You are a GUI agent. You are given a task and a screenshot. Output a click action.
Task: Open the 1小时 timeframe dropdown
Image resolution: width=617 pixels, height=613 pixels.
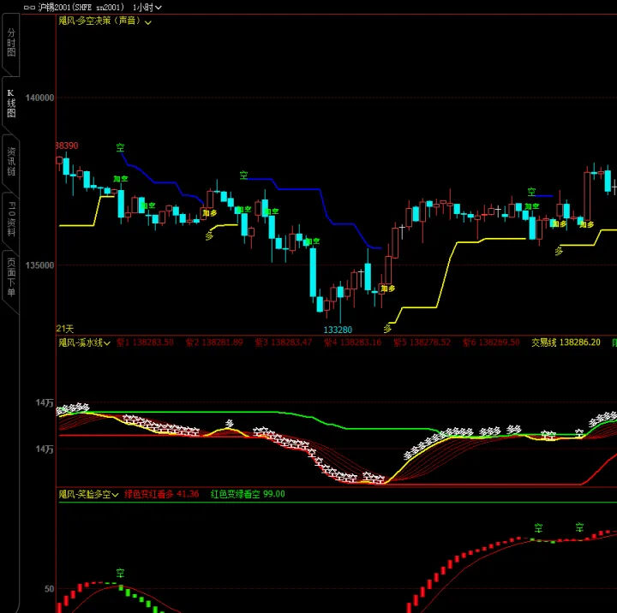[147, 7]
